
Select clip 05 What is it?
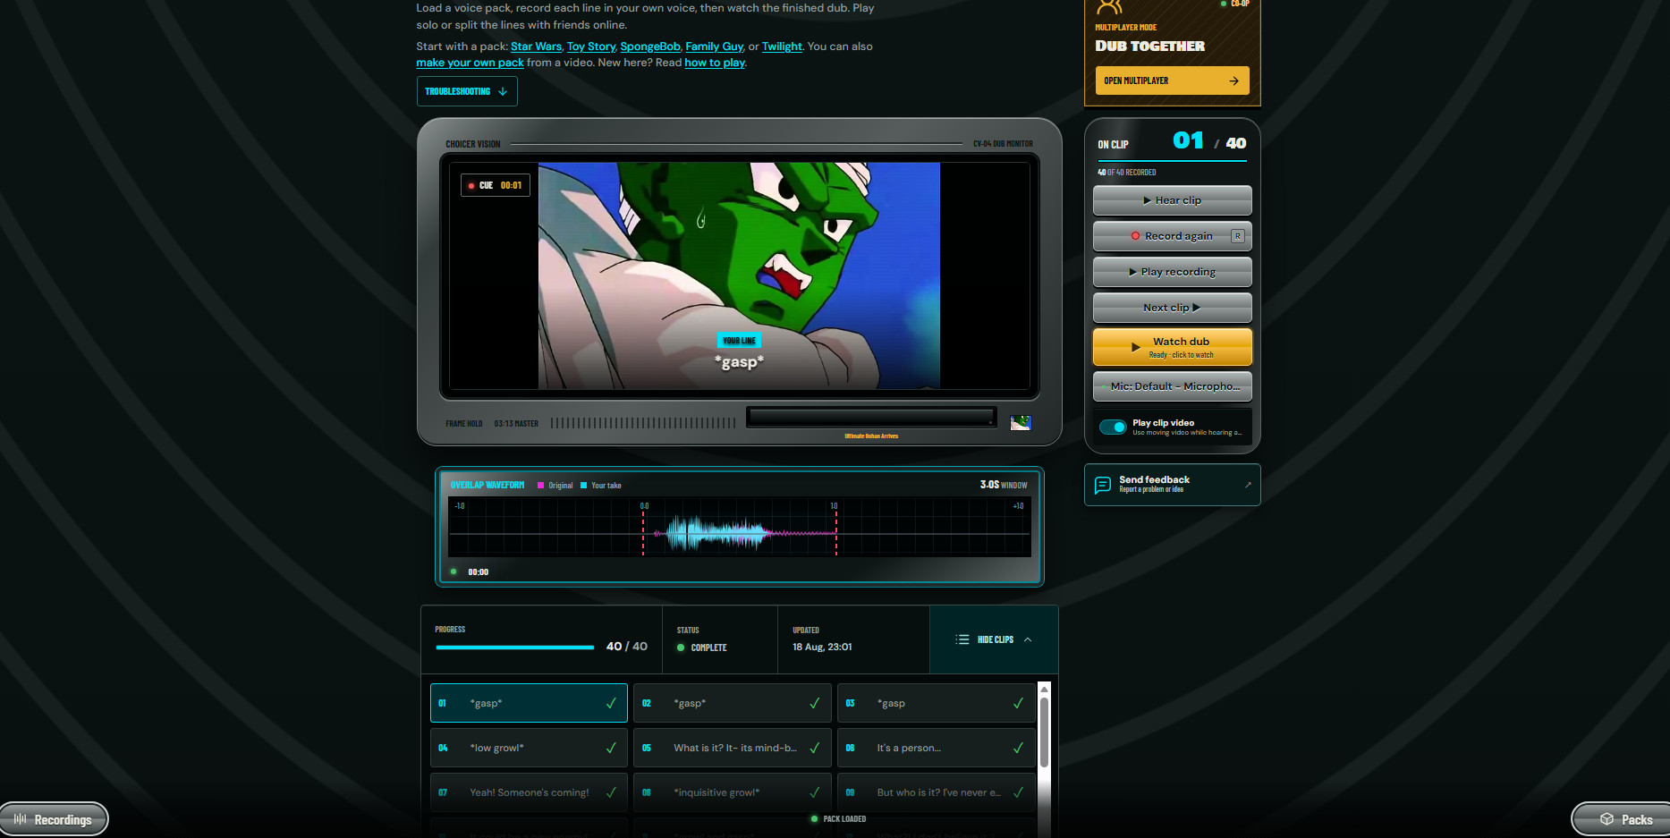click(732, 748)
